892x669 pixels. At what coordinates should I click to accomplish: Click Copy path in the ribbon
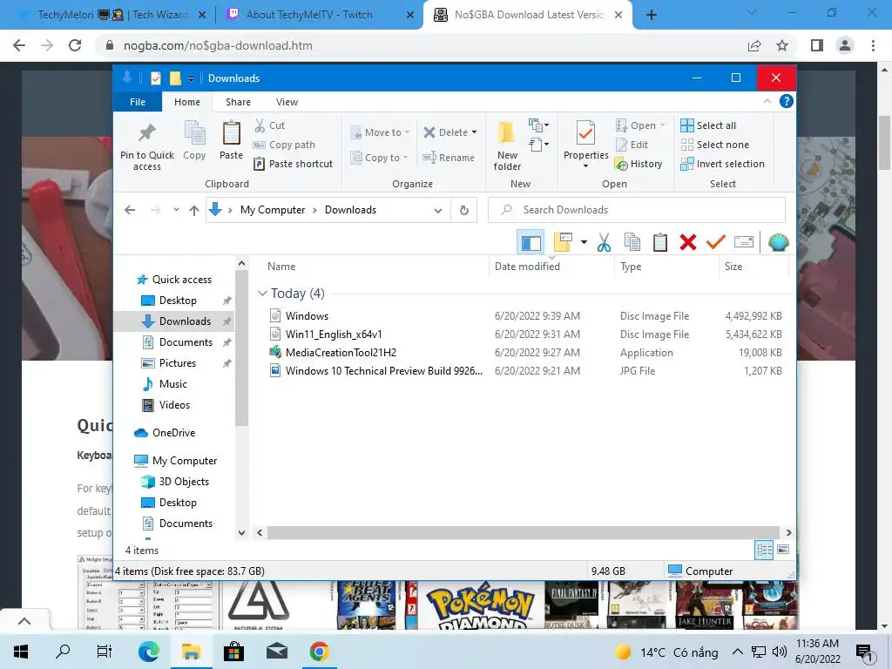285,145
